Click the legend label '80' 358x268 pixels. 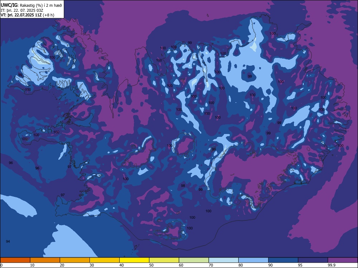coord(241,265)
